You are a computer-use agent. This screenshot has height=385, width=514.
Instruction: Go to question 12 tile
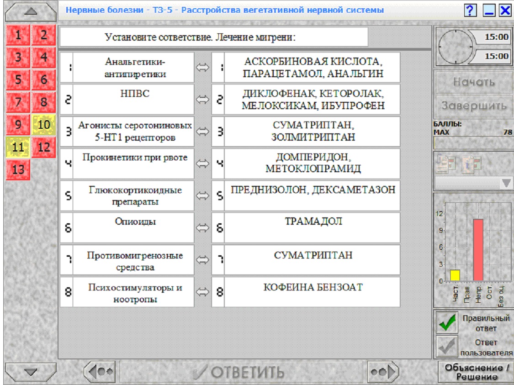coord(43,147)
